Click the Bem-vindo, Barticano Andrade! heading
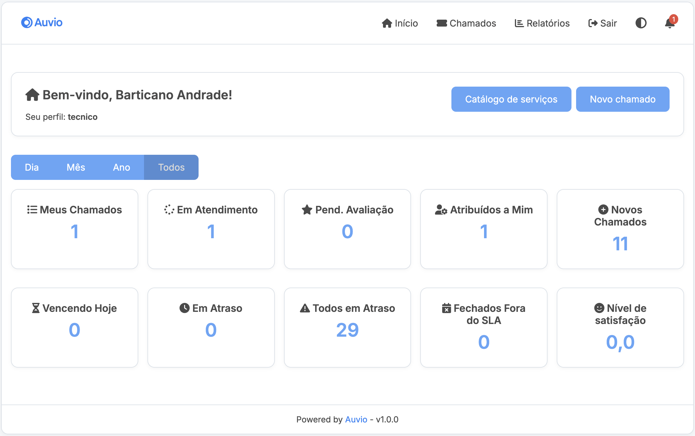The image size is (695, 436). [137, 95]
